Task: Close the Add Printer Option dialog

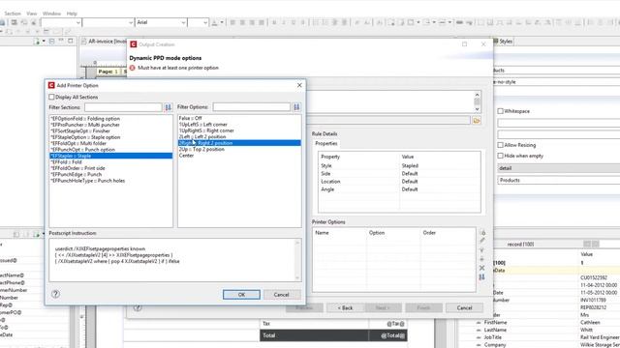Action: 299,85
